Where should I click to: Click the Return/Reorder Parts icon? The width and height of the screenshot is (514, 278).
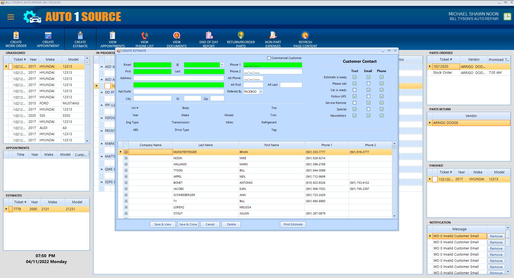(241, 36)
